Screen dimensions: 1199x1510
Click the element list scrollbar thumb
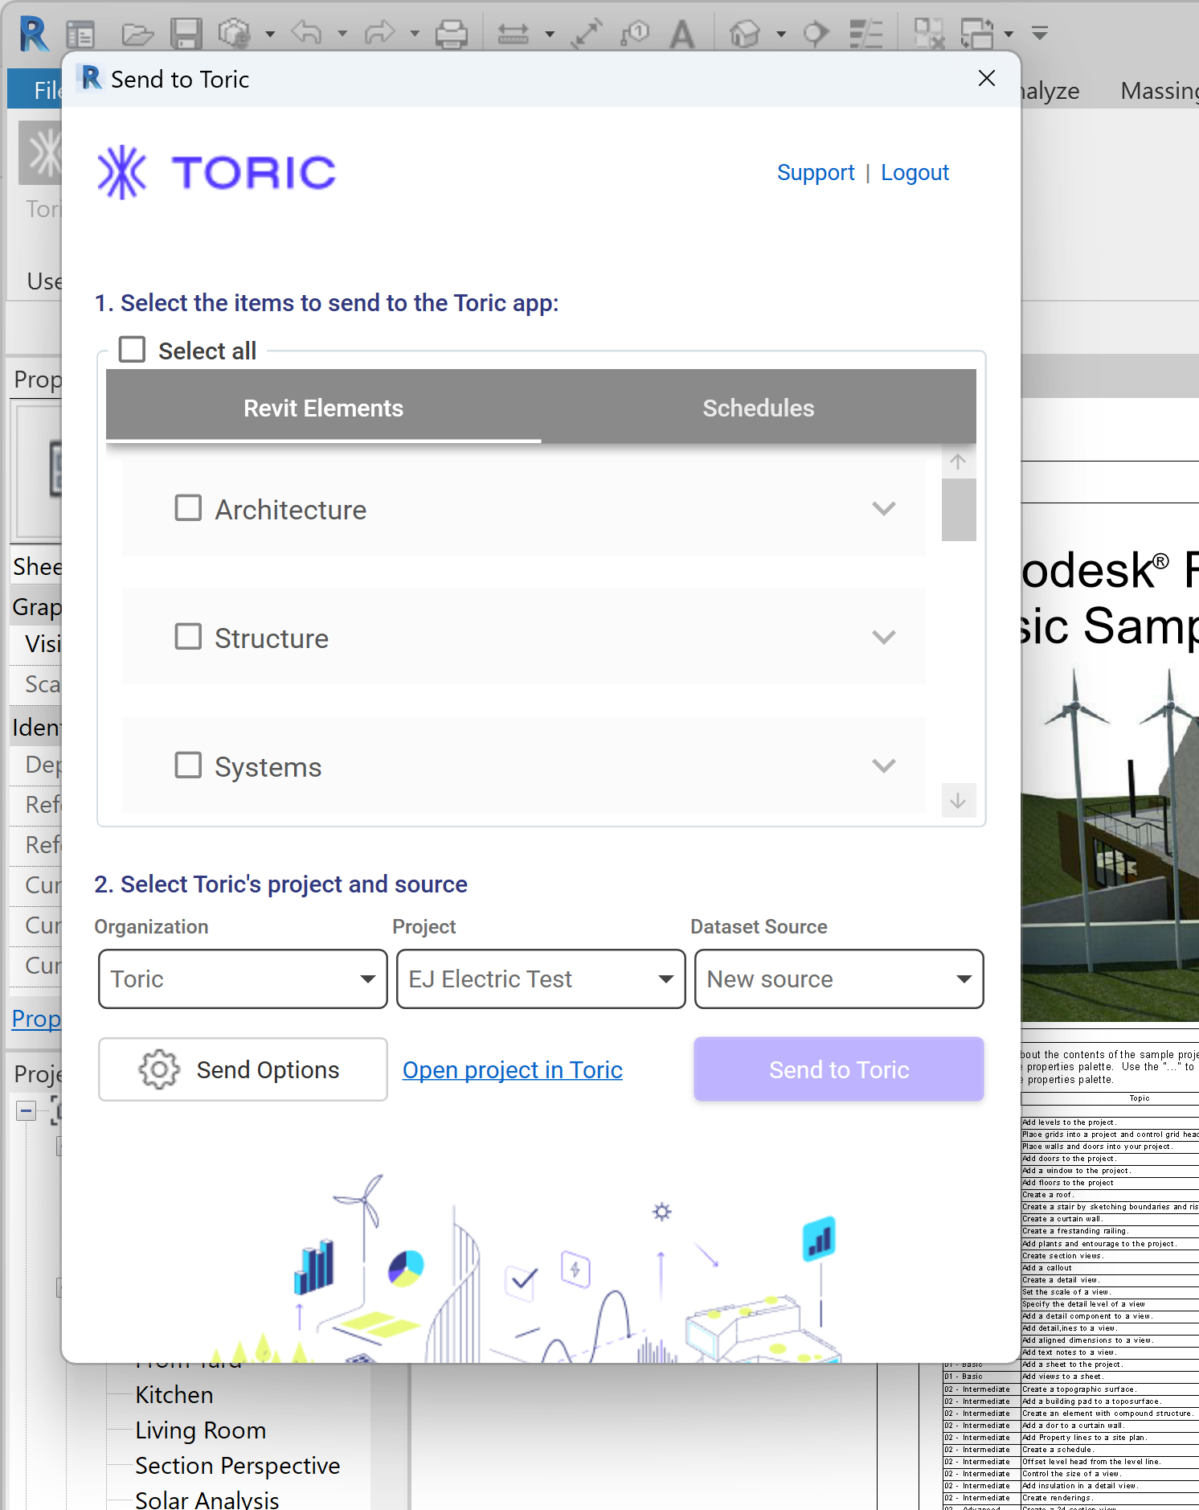point(959,510)
